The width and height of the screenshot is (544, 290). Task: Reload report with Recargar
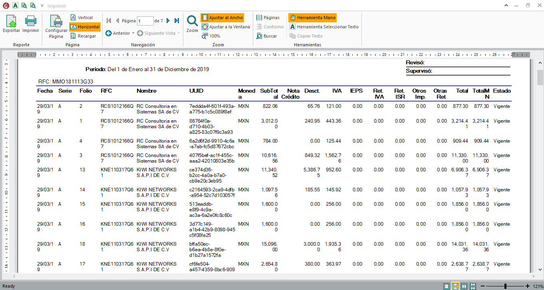click(x=83, y=36)
